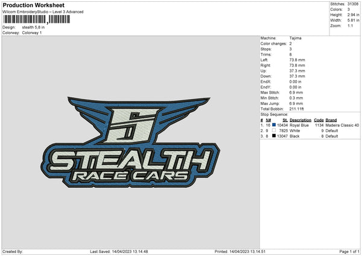Click the 'Color changes:' label
This screenshot has height=256, width=362.
point(273,43)
